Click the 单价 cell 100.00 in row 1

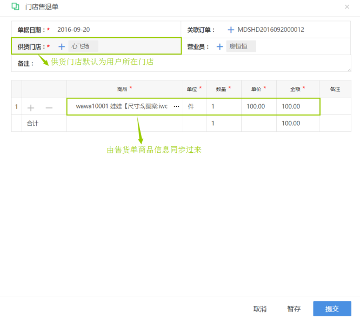[259, 106]
